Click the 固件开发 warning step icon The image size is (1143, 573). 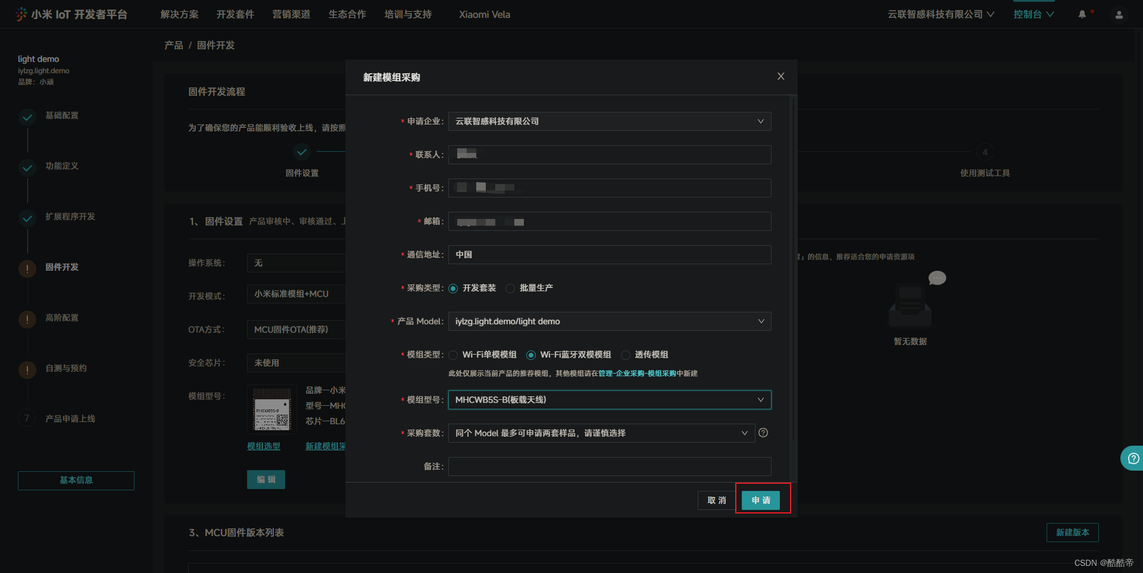(27, 269)
